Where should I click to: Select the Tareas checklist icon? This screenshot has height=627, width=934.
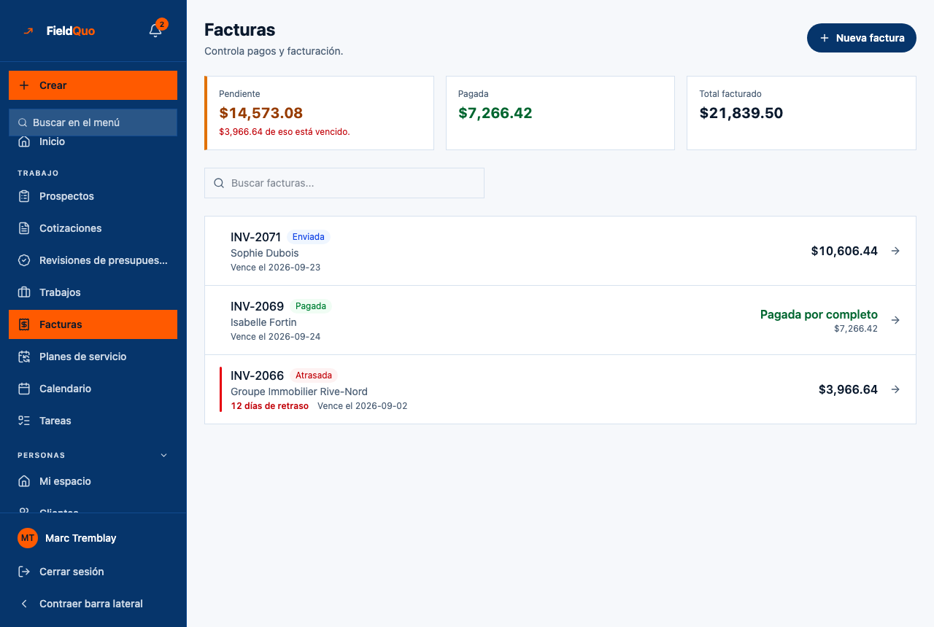[x=24, y=421]
